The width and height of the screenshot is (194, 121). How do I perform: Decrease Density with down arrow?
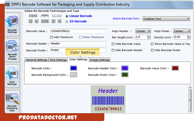pos(189,38)
